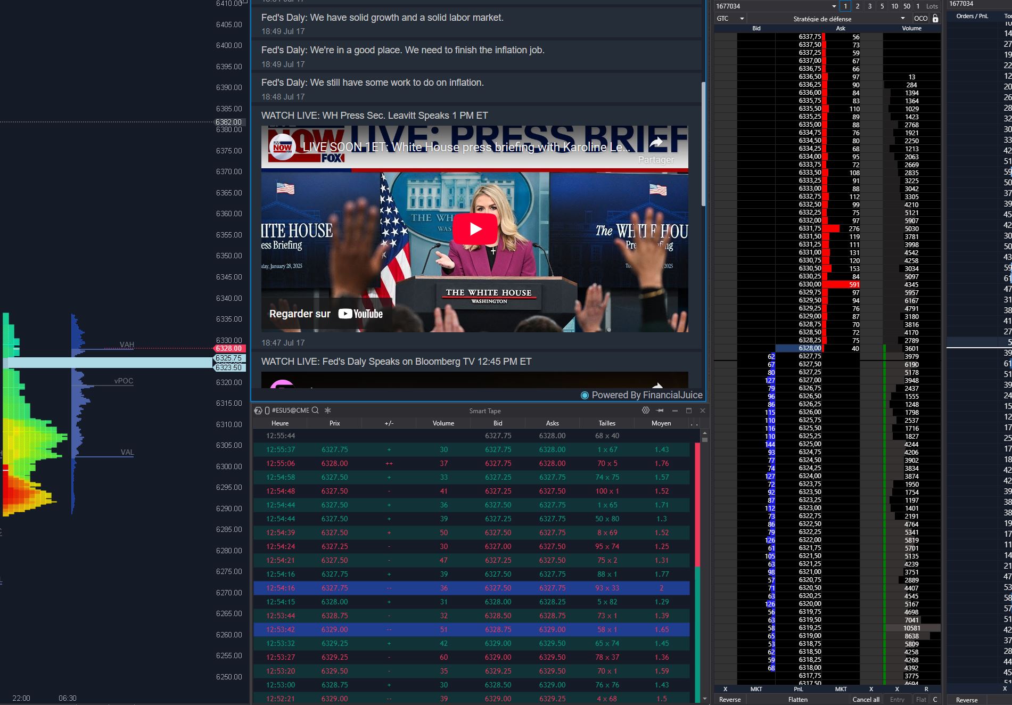1012x705 pixels.
Task: Pin the Smart Tape window
Action: point(660,411)
